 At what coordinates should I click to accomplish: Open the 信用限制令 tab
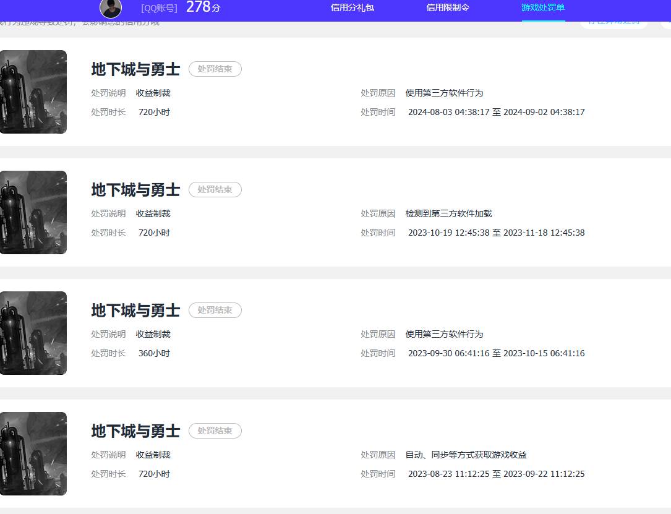pos(447,8)
